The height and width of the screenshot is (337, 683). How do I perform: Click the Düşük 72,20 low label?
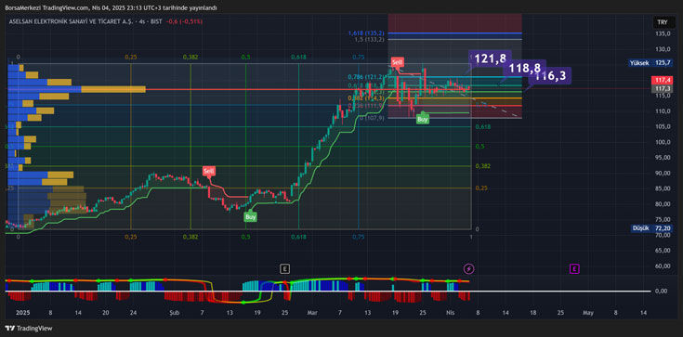tap(651, 228)
